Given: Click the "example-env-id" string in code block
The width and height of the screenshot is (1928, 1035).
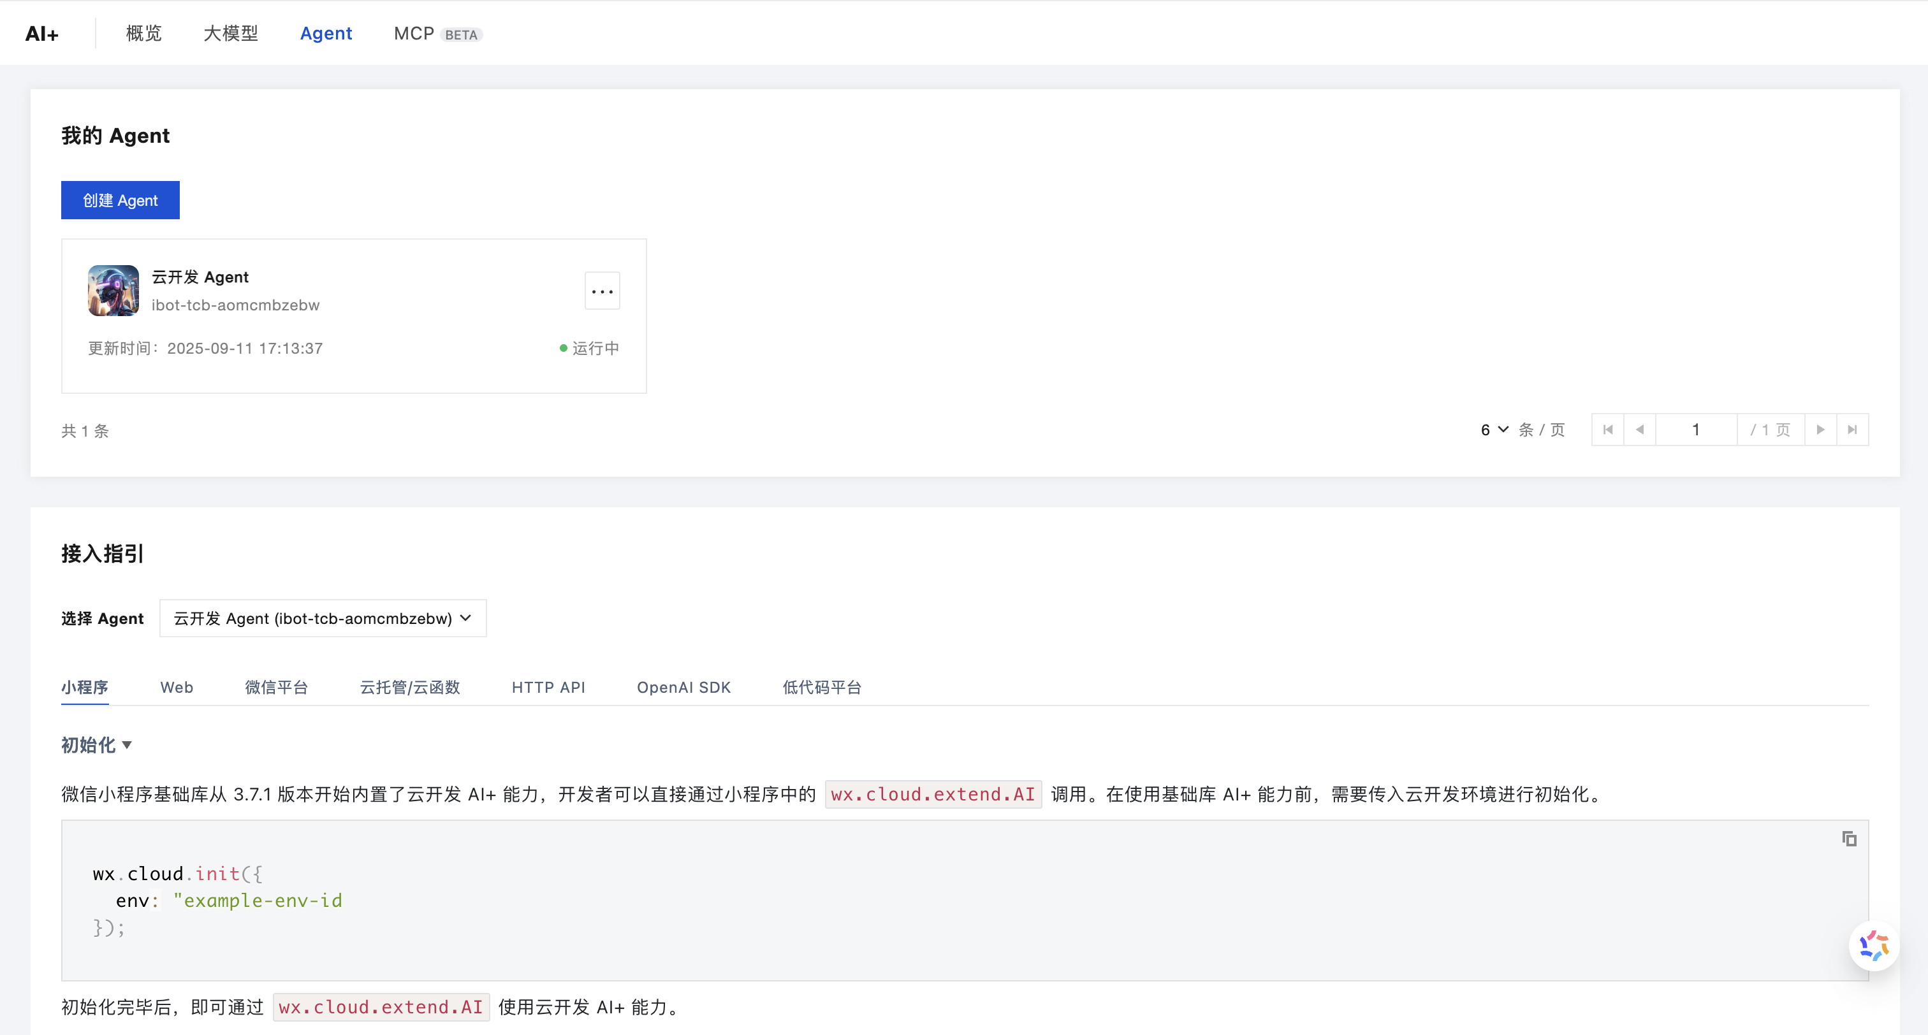Looking at the screenshot, I should [x=258, y=901].
